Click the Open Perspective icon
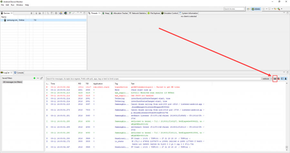 [248, 9]
